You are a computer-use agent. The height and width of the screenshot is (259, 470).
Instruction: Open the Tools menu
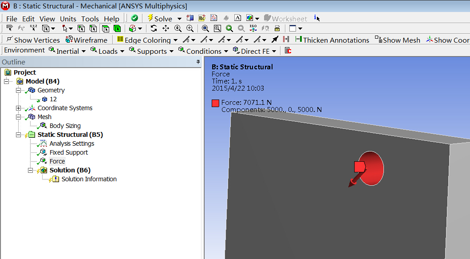pos(90,19)
